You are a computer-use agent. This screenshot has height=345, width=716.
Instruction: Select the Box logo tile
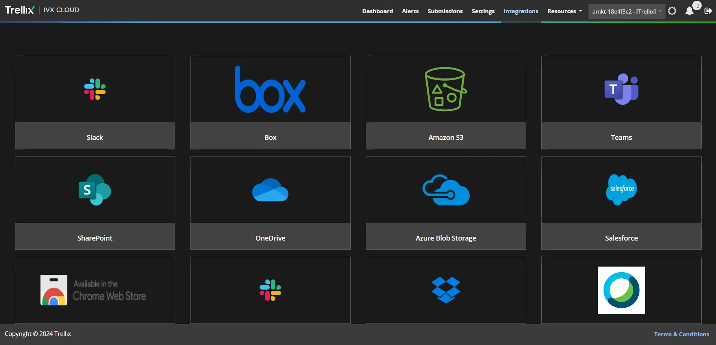270,89
